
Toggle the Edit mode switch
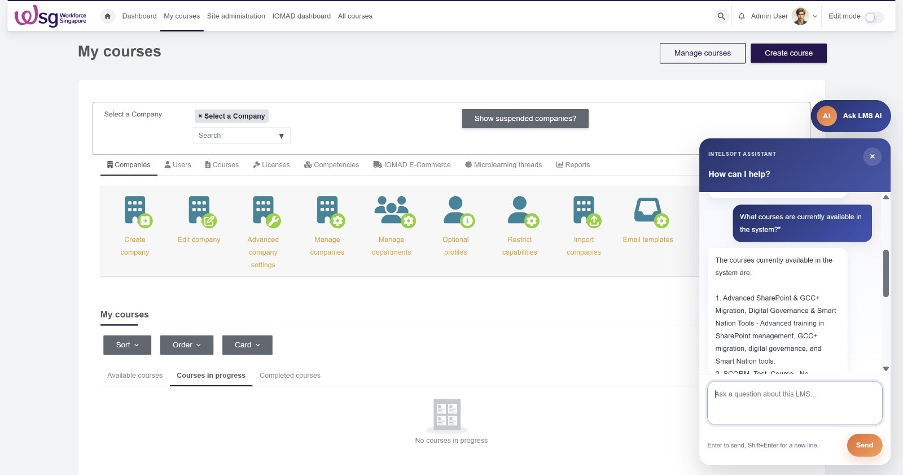(x=874, y=17)
